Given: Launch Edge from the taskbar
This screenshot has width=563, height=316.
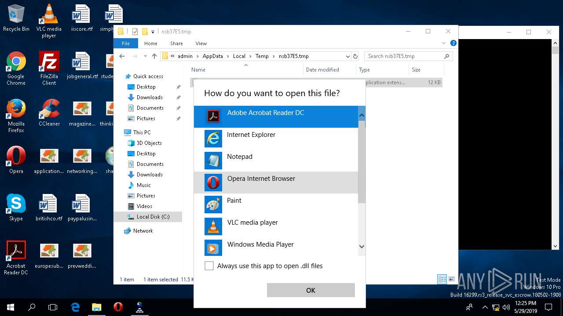Looking at the screenshot, I should (x=75, y=307).
